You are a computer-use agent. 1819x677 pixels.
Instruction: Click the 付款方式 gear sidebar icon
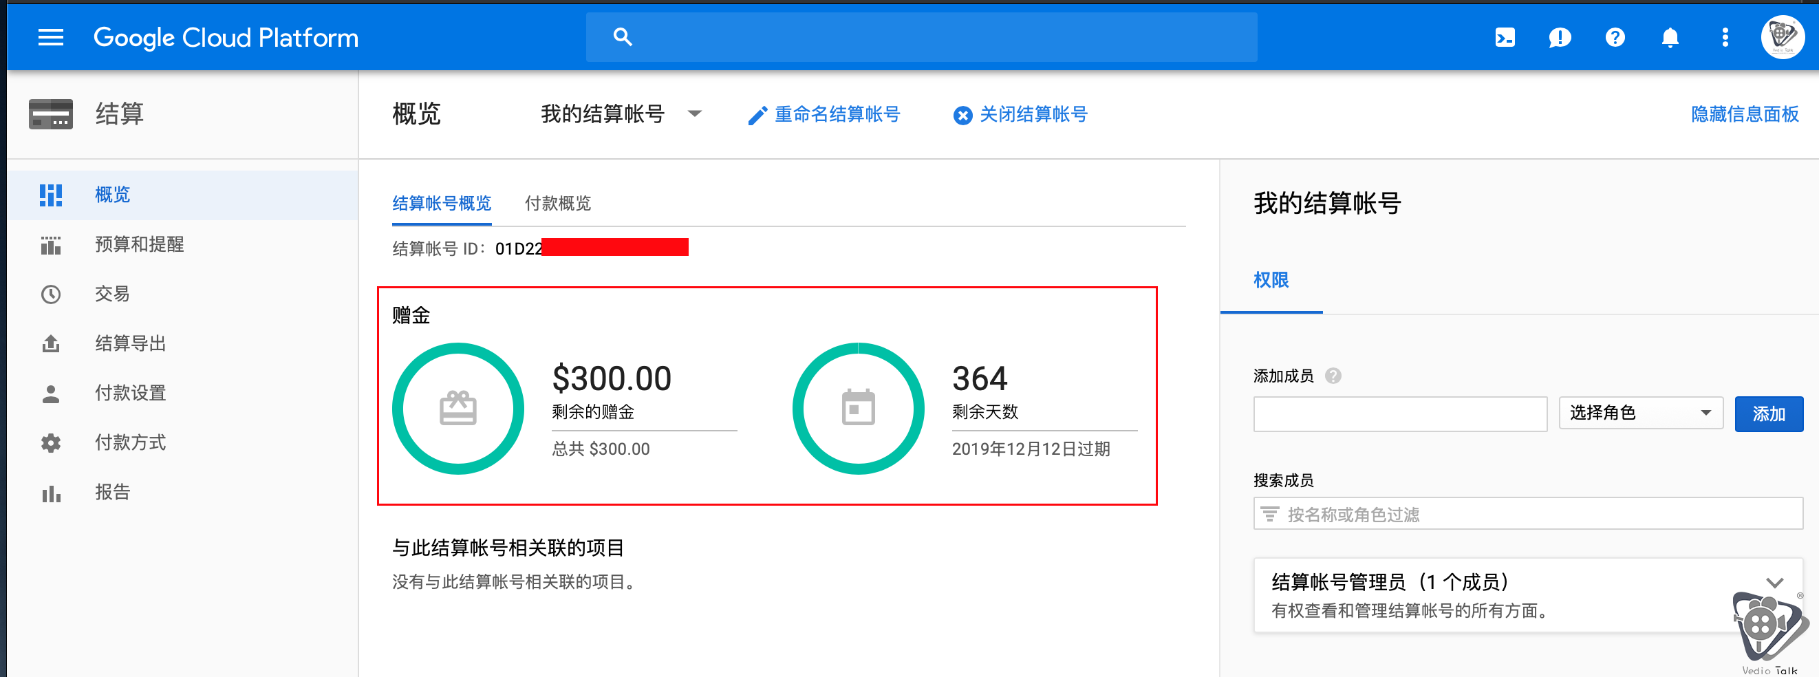51,443
